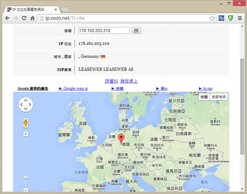Reload the page with refresh icon

[x=24, y=18]
